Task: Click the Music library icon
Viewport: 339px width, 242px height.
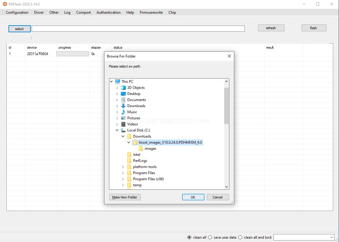Action: click(x=123, y=112)
